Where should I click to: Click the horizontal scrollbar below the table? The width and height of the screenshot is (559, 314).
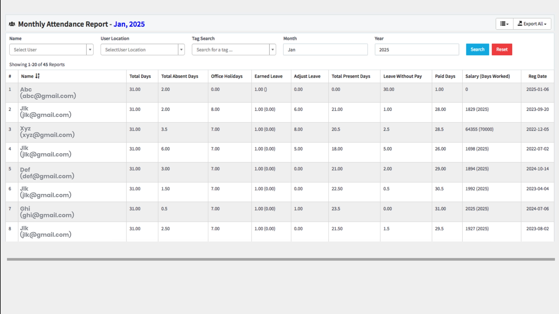(x=281, y=259)
